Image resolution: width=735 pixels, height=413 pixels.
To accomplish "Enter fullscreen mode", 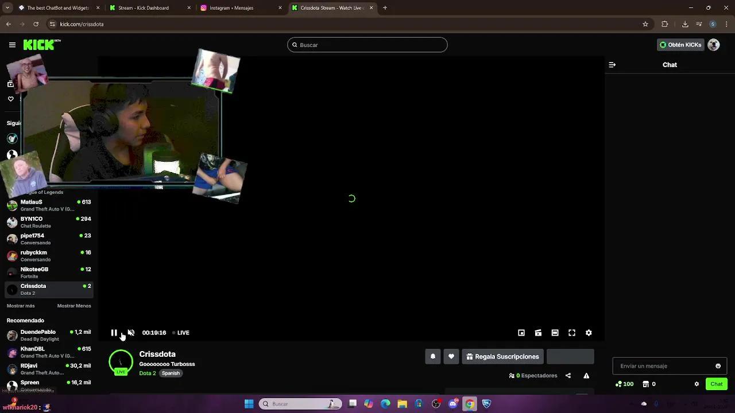I will pos(571,333).
